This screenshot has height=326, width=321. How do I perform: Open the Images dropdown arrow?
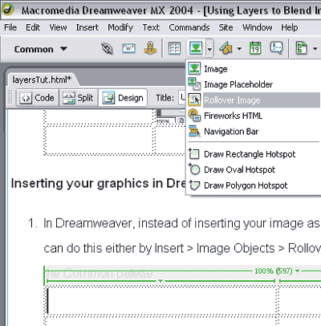(209, 49)
